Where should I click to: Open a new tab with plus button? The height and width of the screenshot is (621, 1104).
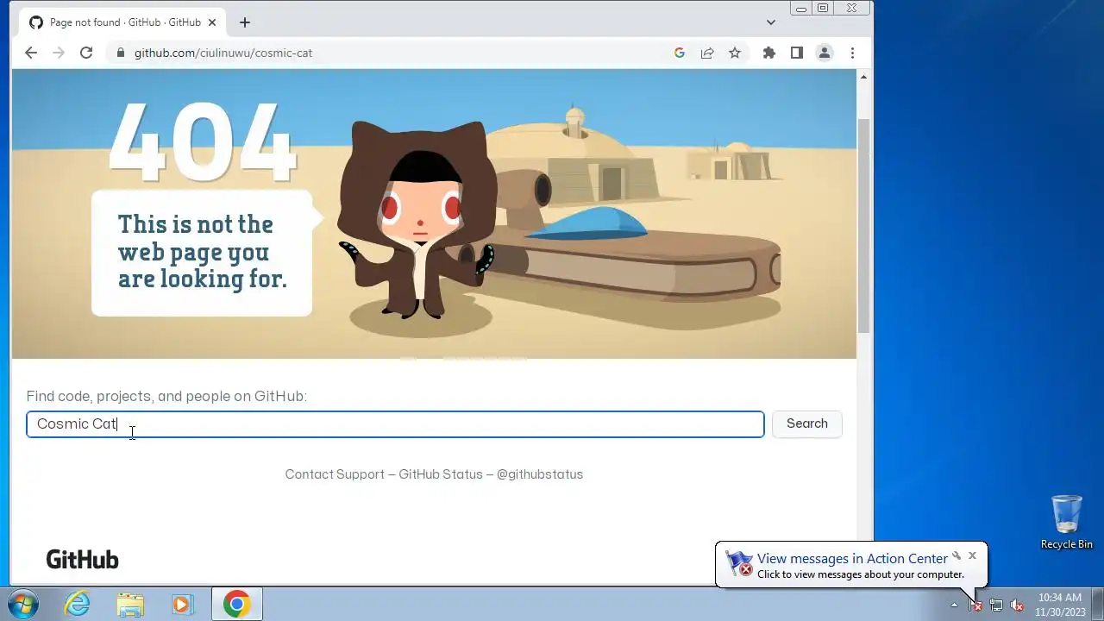click(x=245, y=22)
